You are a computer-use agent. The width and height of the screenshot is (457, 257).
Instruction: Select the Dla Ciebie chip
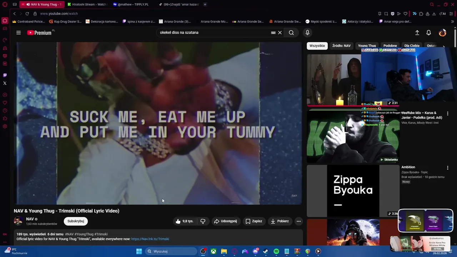tap(412, 46)
